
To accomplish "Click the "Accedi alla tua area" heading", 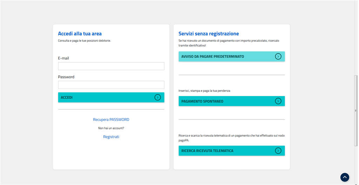I will pyautogui.click(x=80, y=34).
